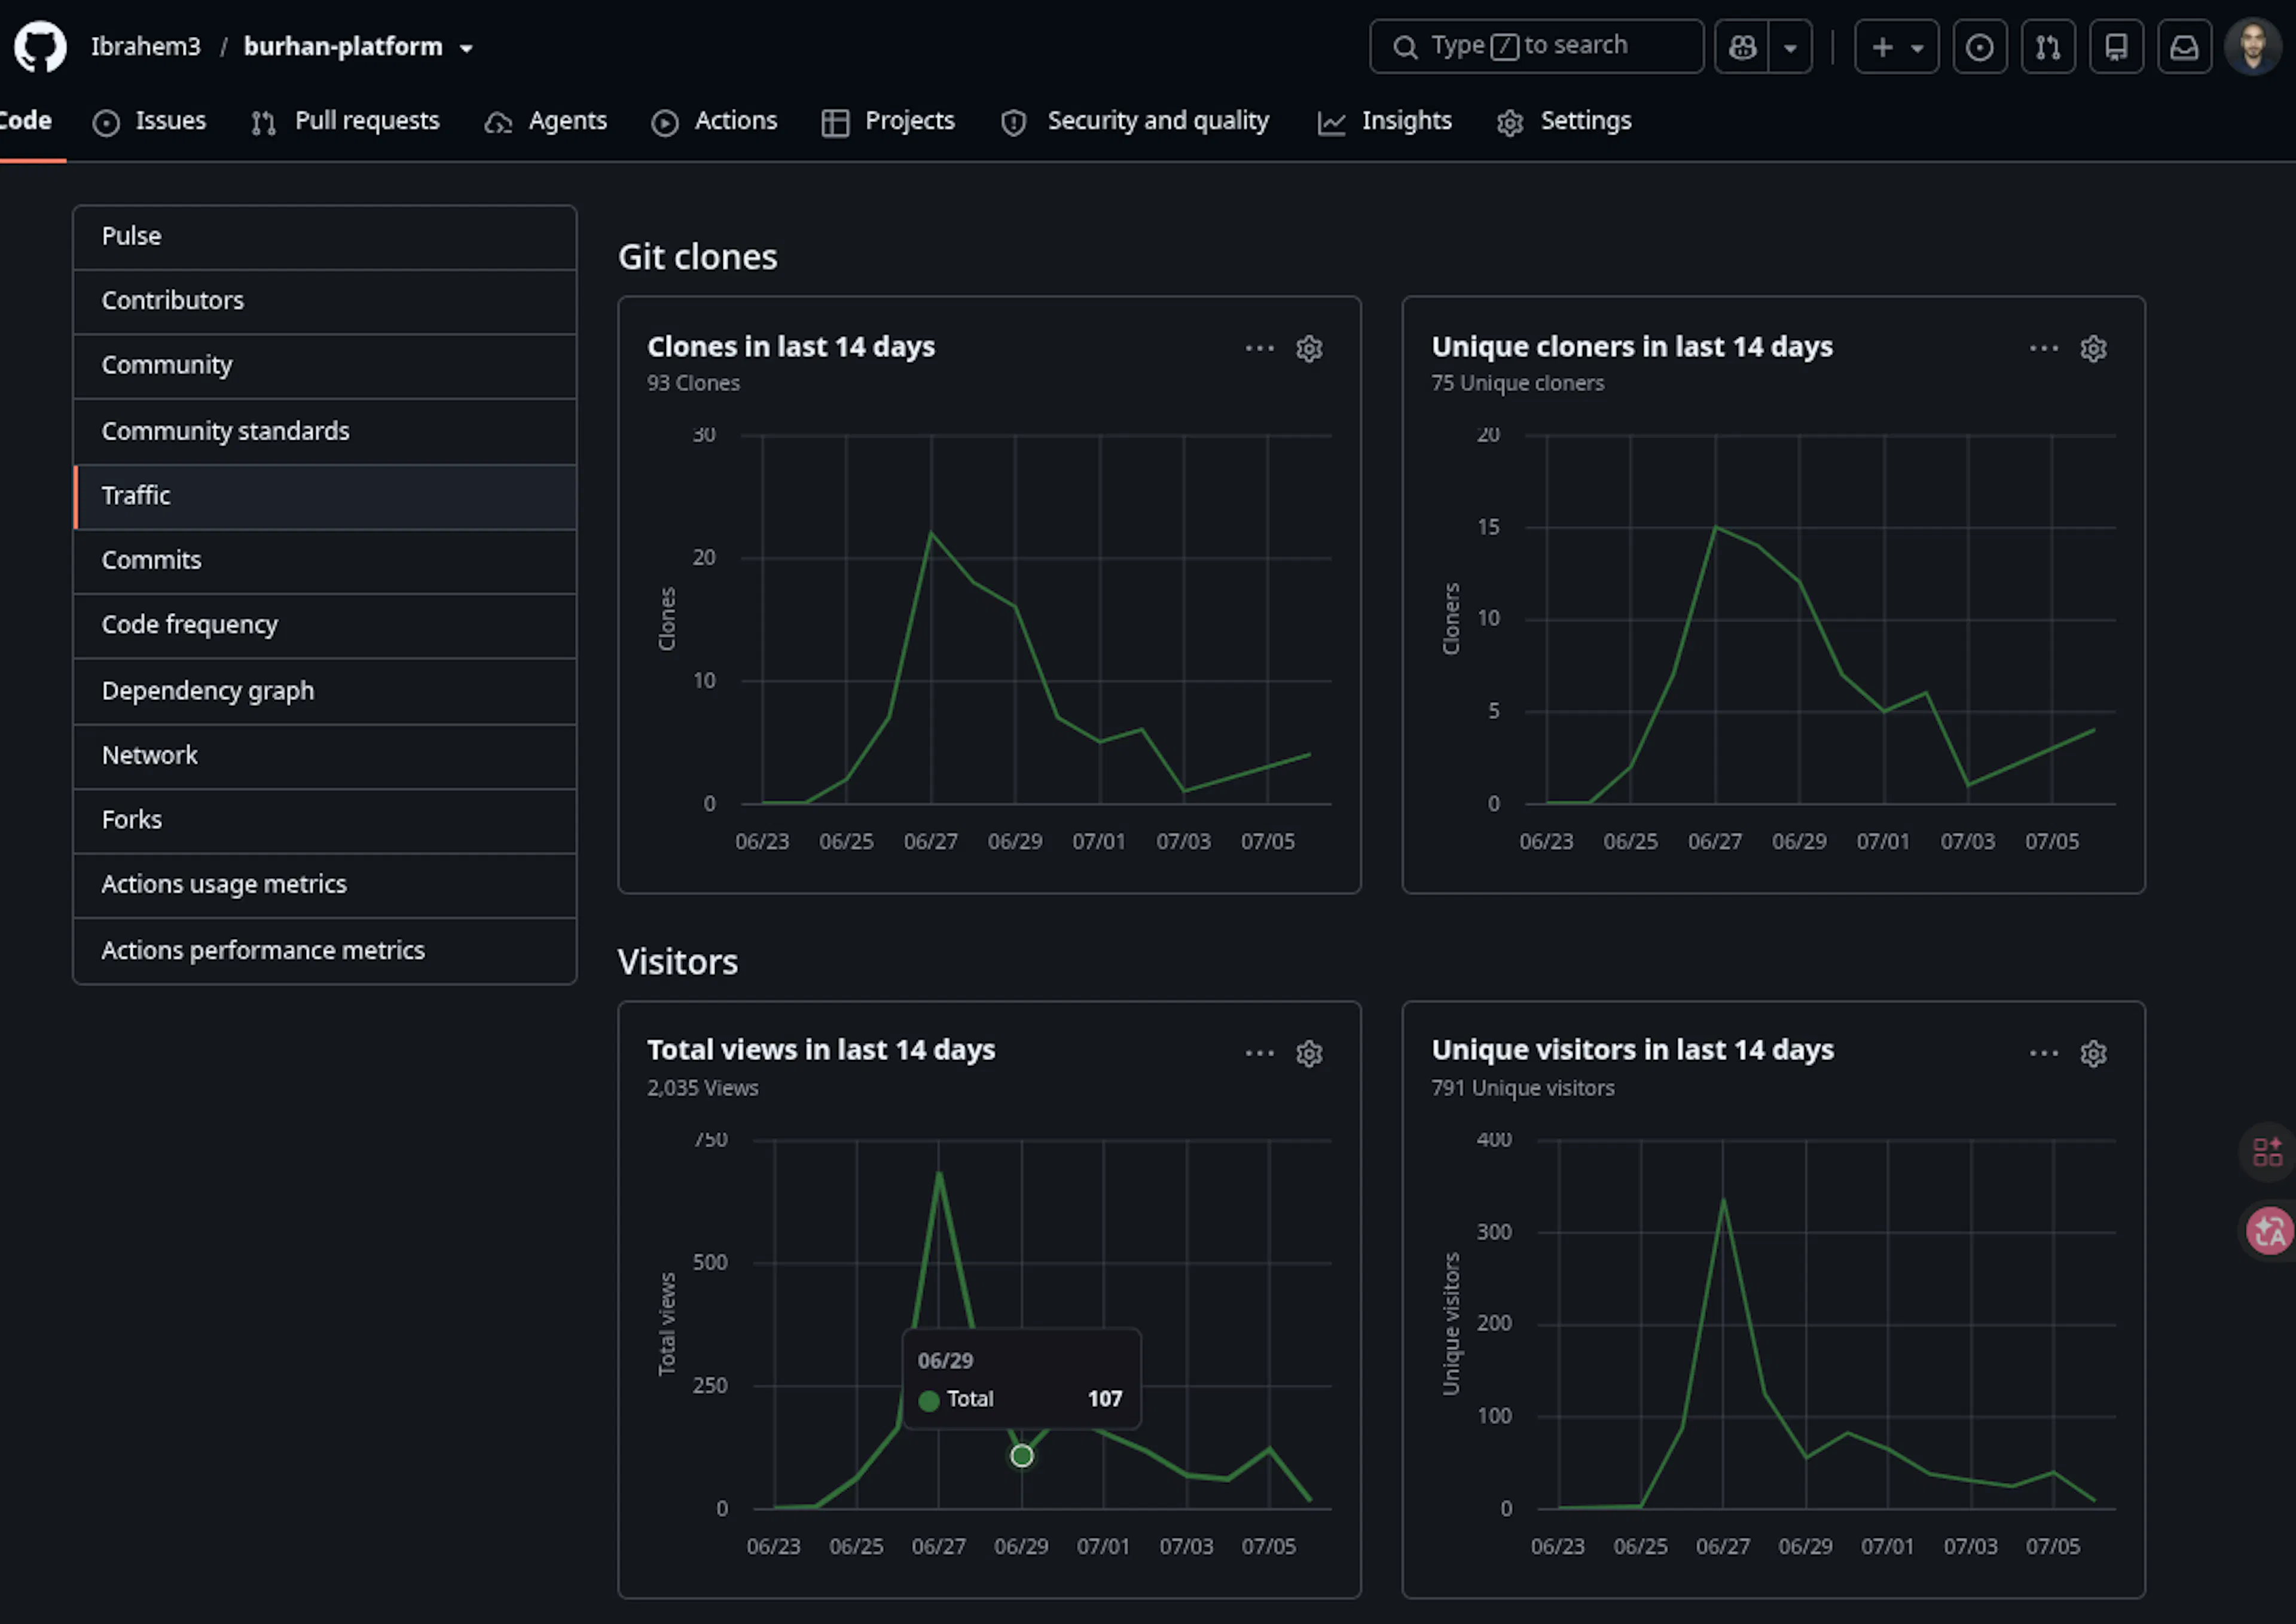
Task: Open the issues icon in top bar
Action: pos(1979,47)
